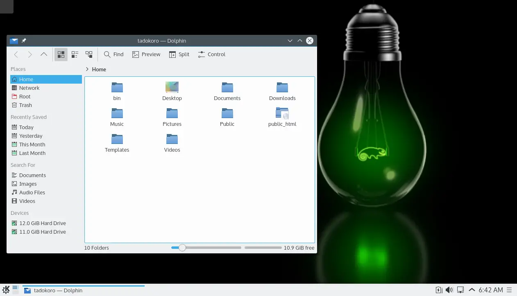The height and width of the screenshot is (296, 517).
Task: Search for Images in sidebar
Action: [46, 184]
